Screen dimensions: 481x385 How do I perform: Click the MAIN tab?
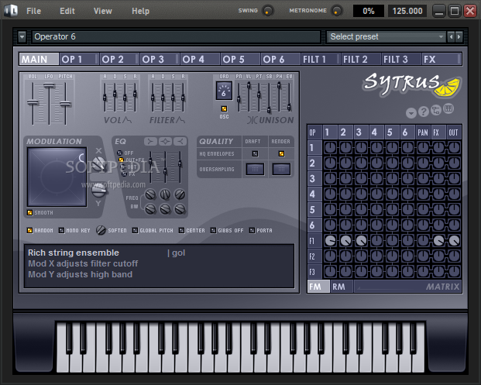39,59
